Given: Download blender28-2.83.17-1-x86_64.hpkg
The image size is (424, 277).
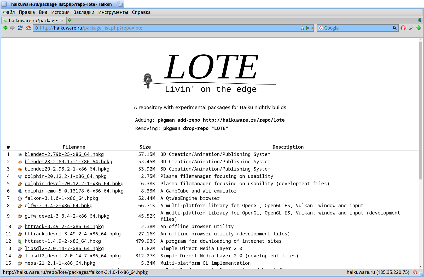Looking at the screenshot, I should [x=68, y=162].
